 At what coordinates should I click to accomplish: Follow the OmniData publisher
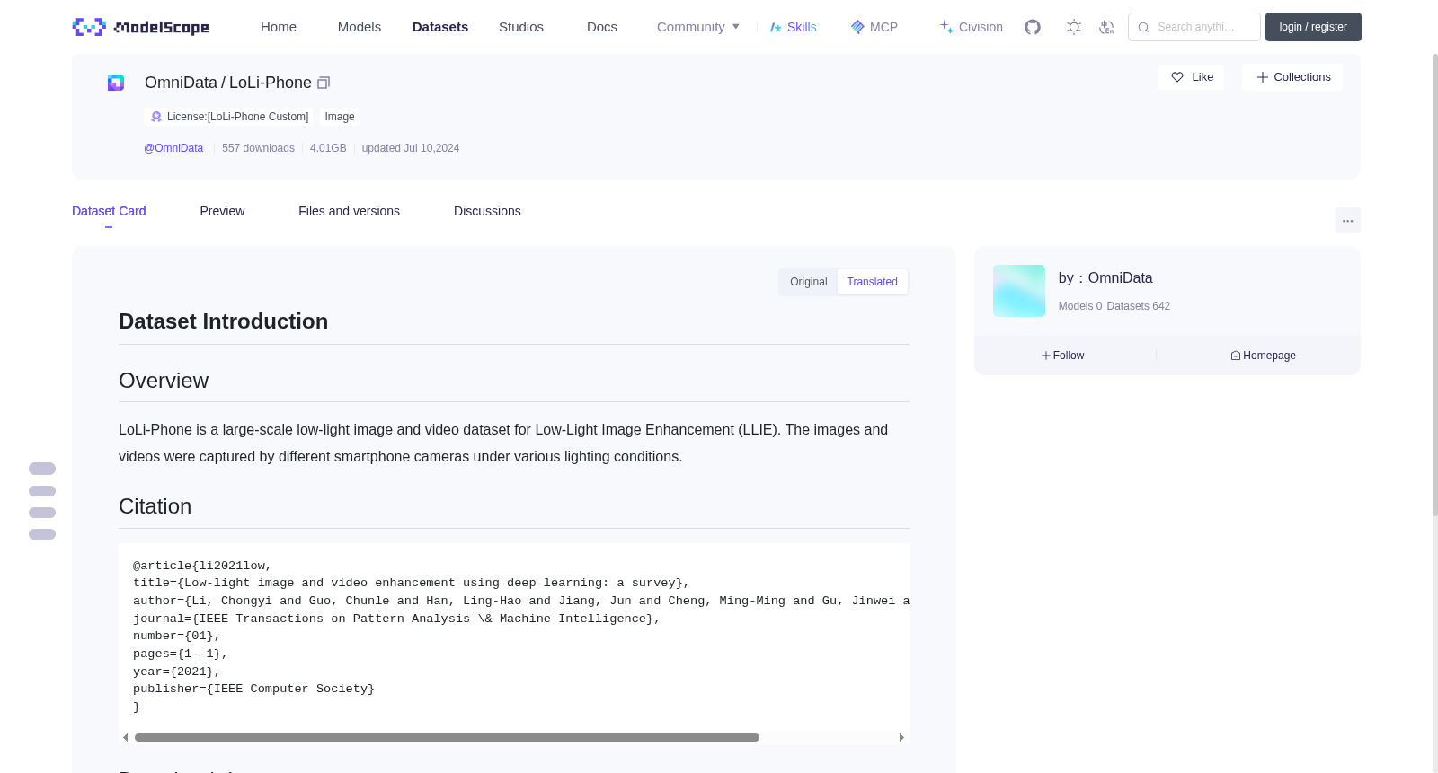pyautogui.click(x=1063, y=356)
